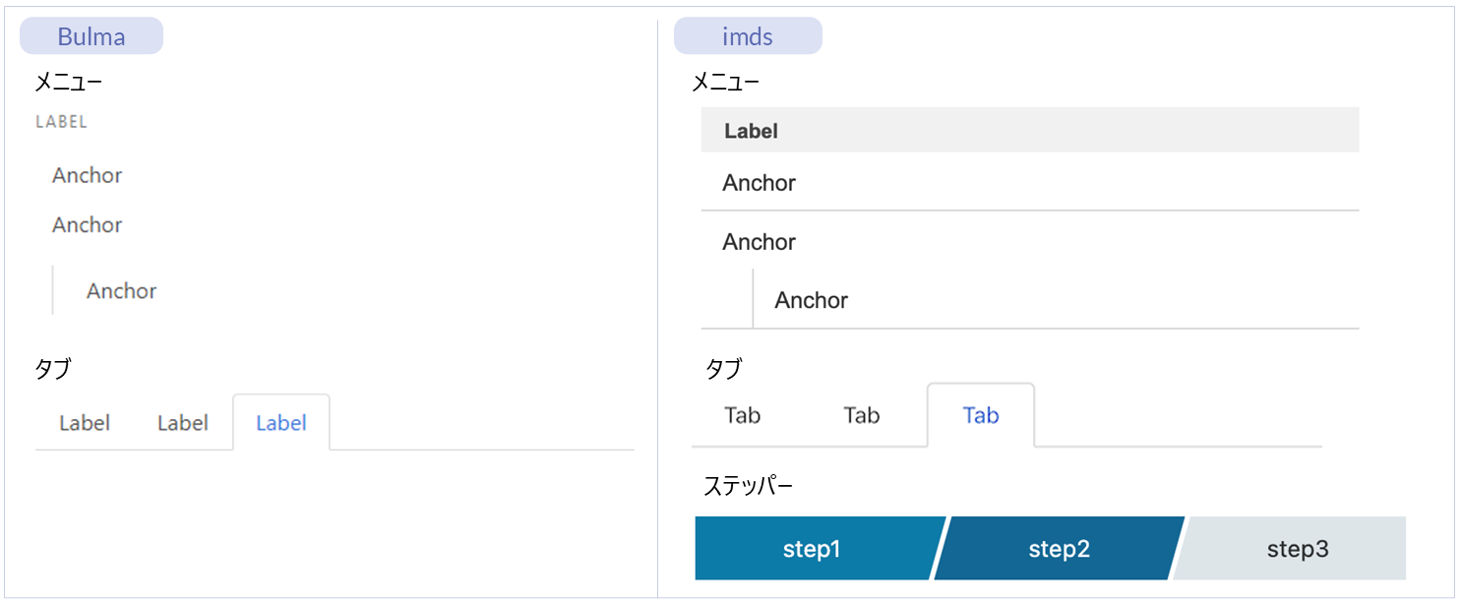Choose the second Anchor in imds menu

tap(760, 242)
